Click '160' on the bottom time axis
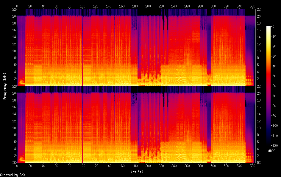 click(x=122, y=166)
